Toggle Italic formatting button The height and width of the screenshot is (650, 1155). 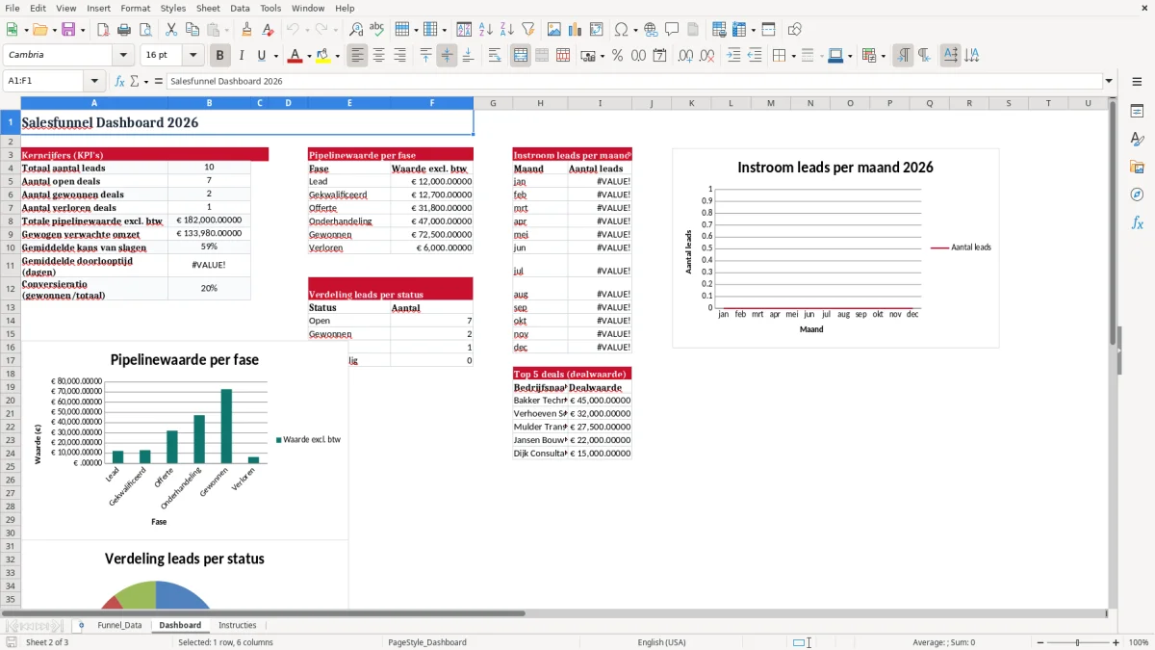tap(241, 56)
